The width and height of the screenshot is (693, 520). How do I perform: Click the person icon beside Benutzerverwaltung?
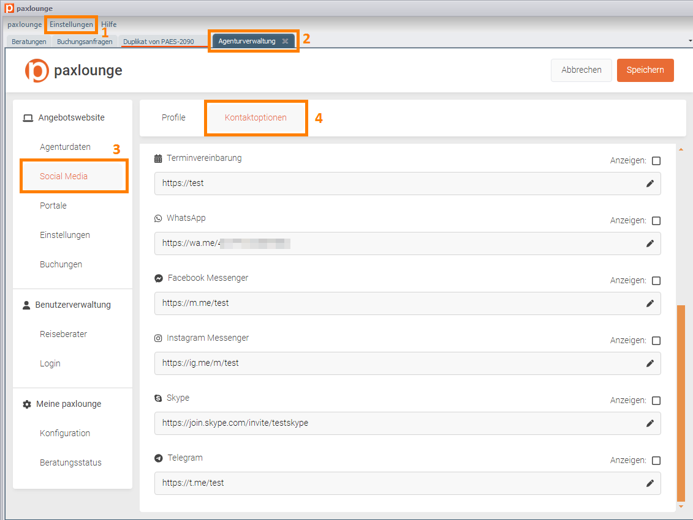pyautogui.click(x=26, y=305)
